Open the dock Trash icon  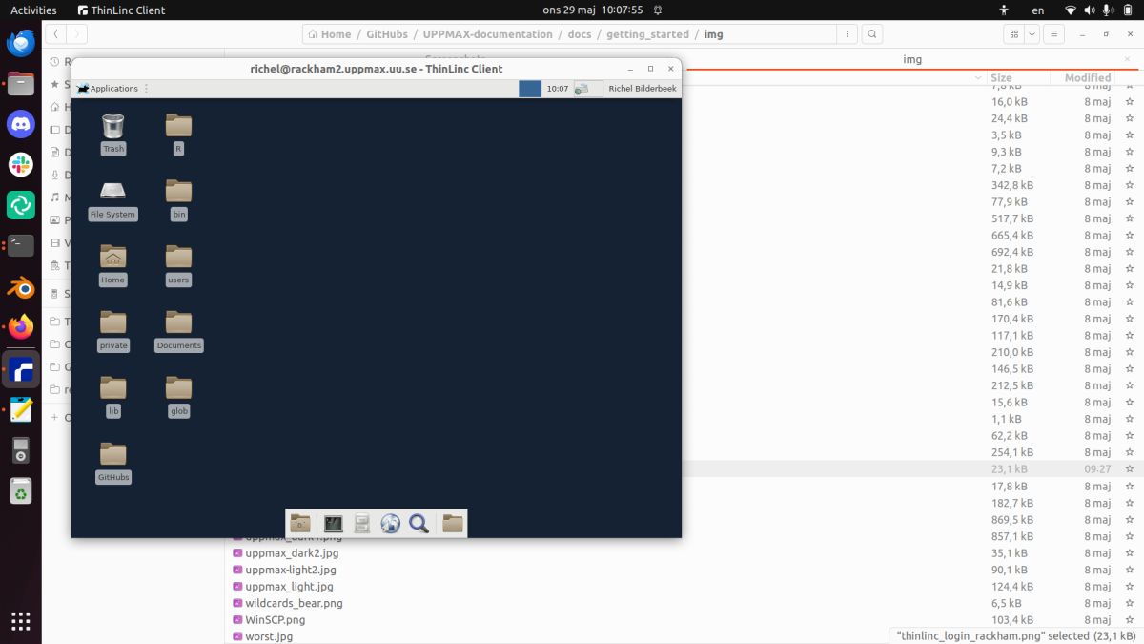tap(21, 491)
